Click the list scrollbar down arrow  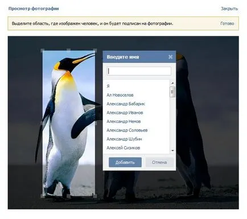[x=172, y=151]
